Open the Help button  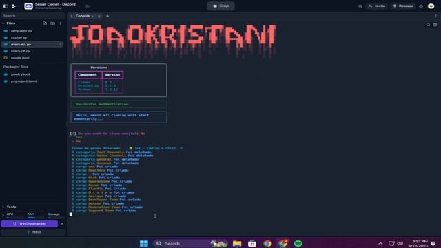tap(33, 232)
